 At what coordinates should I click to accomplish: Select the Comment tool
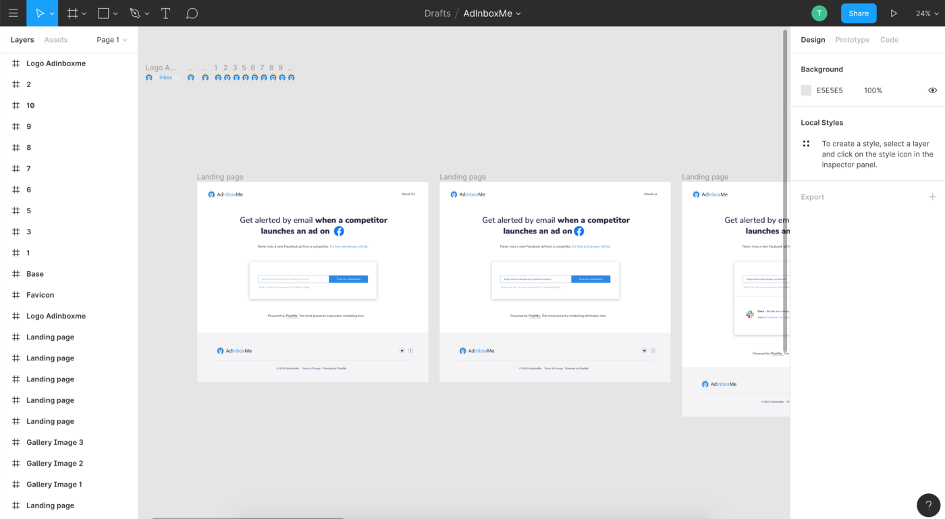[x=192, y=13]
